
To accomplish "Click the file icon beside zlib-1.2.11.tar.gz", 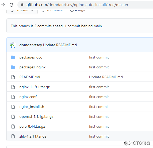I will (13, 137).
